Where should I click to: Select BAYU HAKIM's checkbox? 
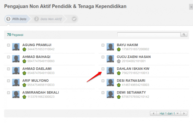(103, 45)
